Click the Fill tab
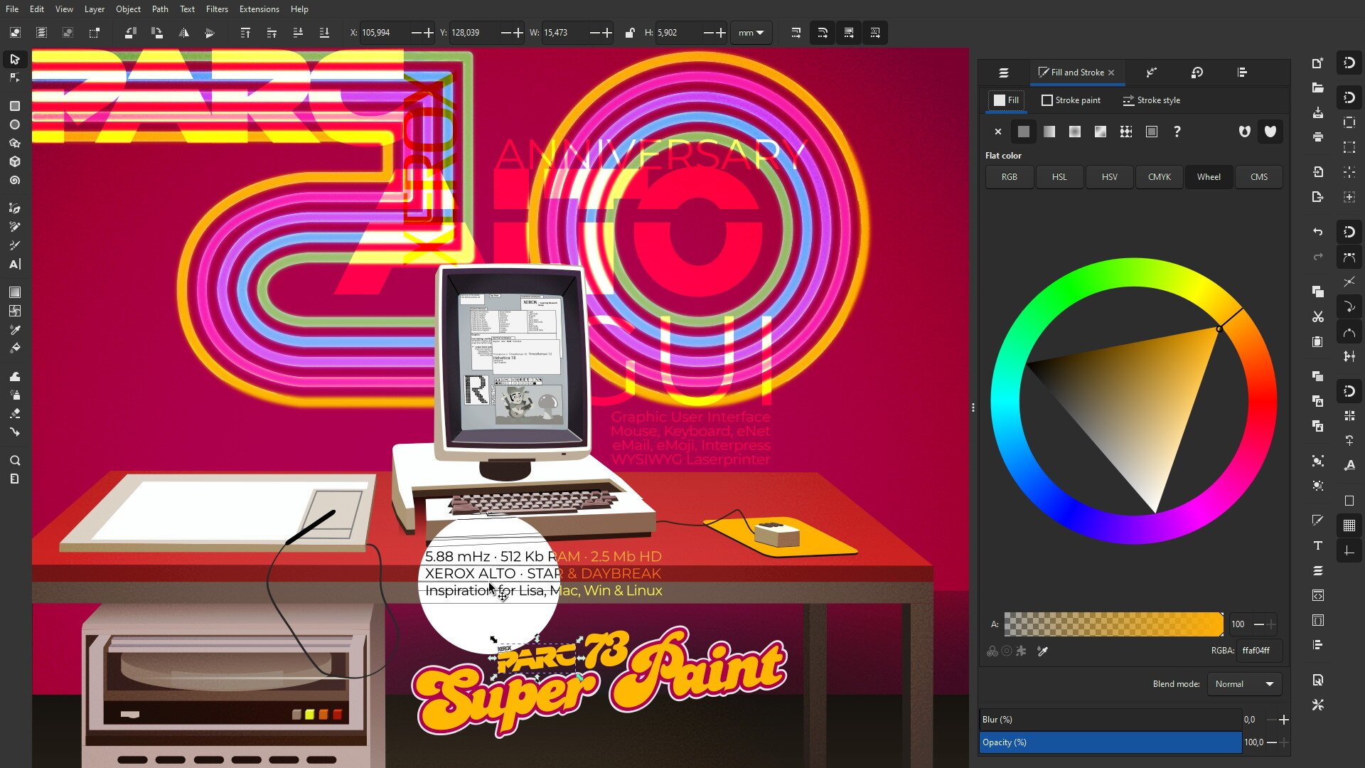This screenshot has height=768, width=1365. click(1006, 100)
